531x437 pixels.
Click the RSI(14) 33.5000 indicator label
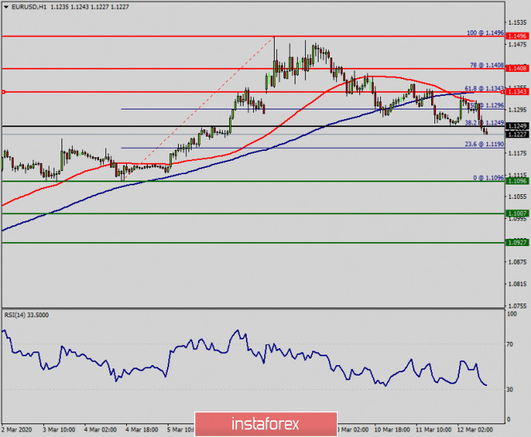(26, 315)
